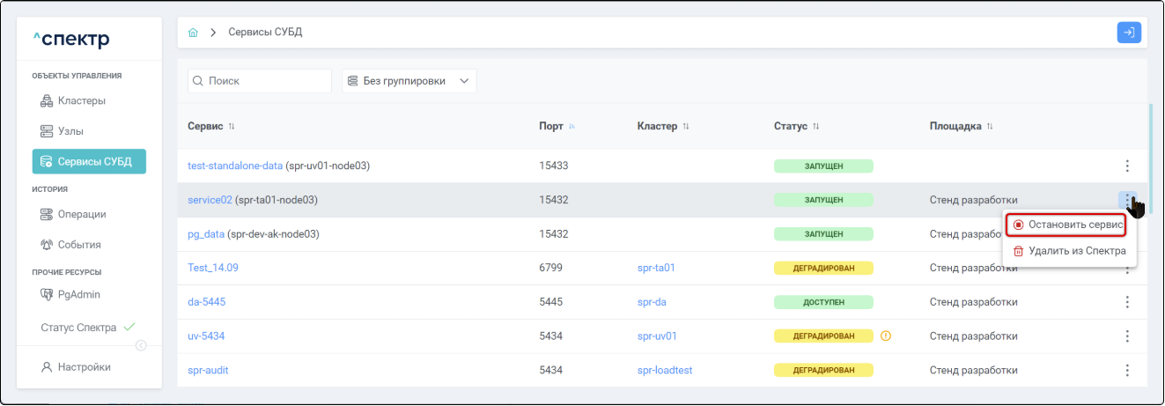This screenshot has width=1165, height=406.
Task: Open three-dot menu for test-standalone-data row
Action: (x=1127, y=166)
